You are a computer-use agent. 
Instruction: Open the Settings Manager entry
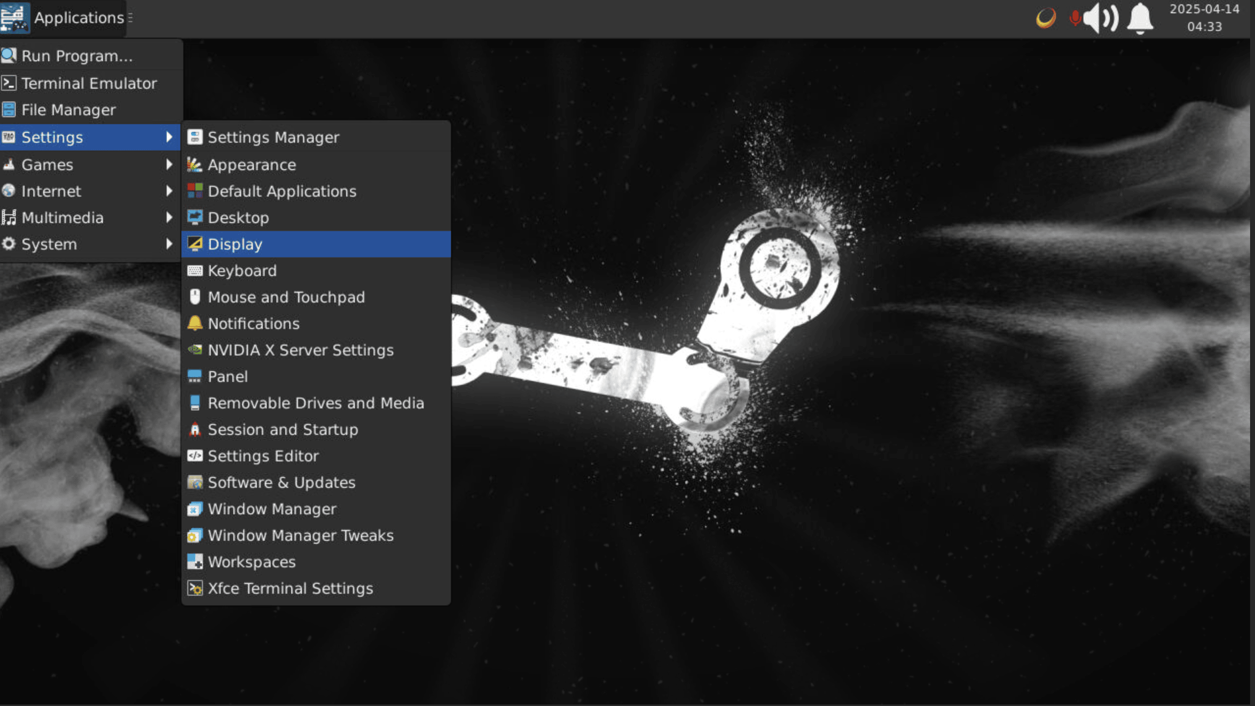pos(273,137)
